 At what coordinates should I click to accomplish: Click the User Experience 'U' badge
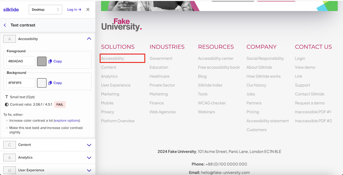pos(9,170)
